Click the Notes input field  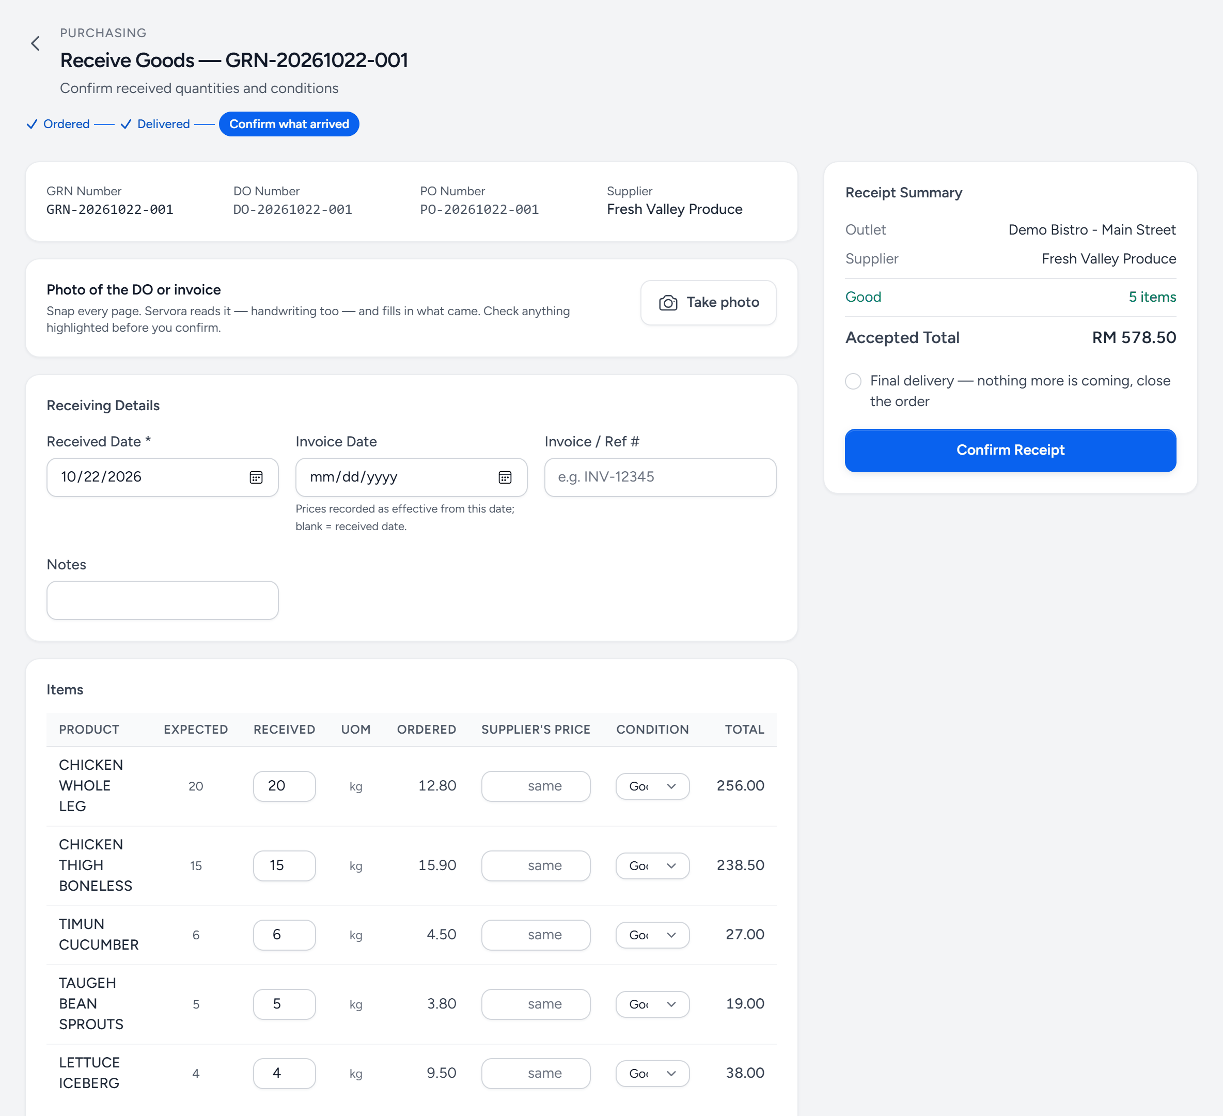click(162, 601)
